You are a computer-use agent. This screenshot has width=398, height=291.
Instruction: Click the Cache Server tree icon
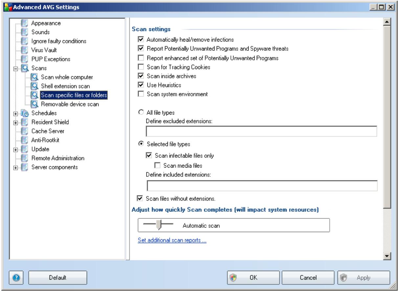click(24, 131)
